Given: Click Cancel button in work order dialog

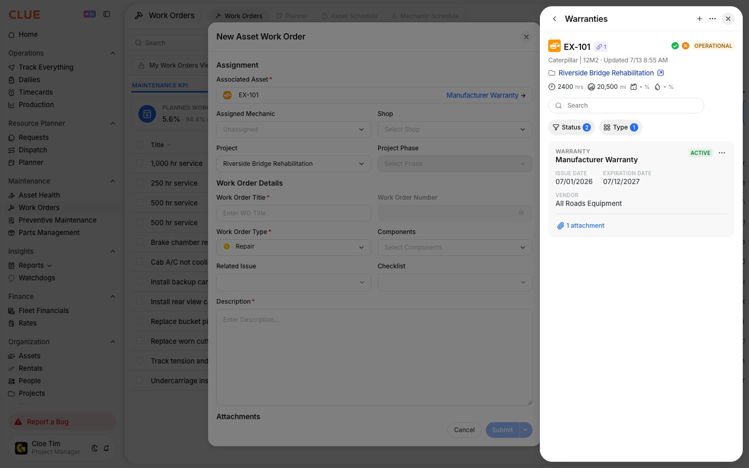Looking at the screenshot, I should pyautogui.click(x=464, y=430).
